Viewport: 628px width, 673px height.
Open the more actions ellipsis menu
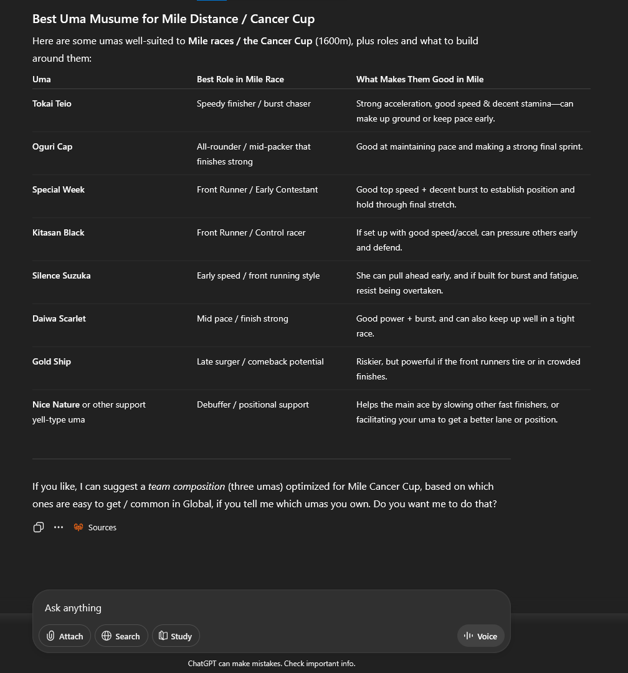click(x=59, y=527)
